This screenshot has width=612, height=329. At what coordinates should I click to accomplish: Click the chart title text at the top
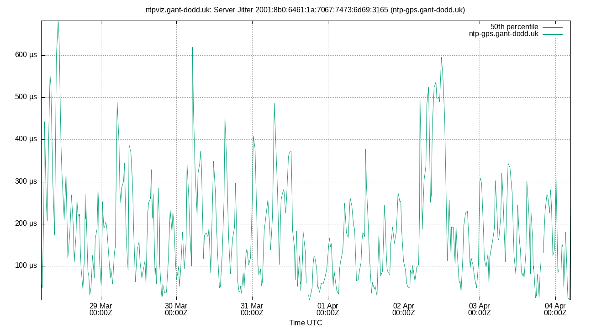[x=306, y=10]
